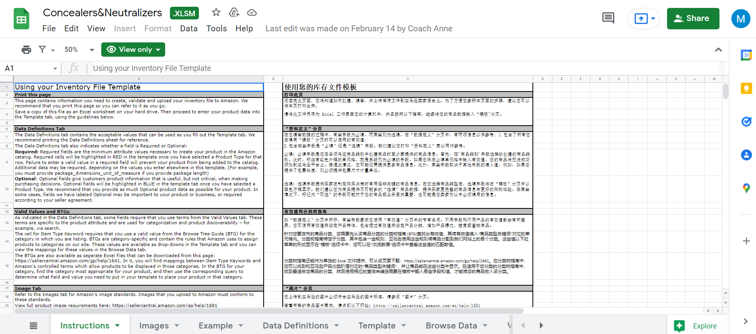756x334 pixels.
Task: Switch to the Images sheet tab
Action: 154,326
